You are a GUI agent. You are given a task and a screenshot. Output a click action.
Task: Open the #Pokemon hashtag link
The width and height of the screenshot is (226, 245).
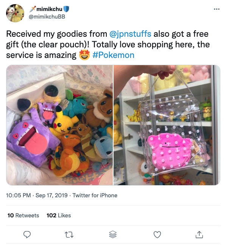pos(114,55)
